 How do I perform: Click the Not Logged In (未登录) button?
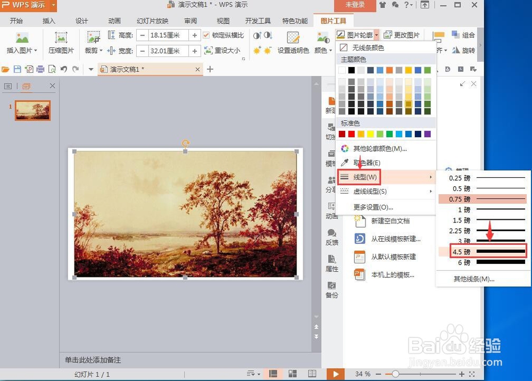coord(355,5)
